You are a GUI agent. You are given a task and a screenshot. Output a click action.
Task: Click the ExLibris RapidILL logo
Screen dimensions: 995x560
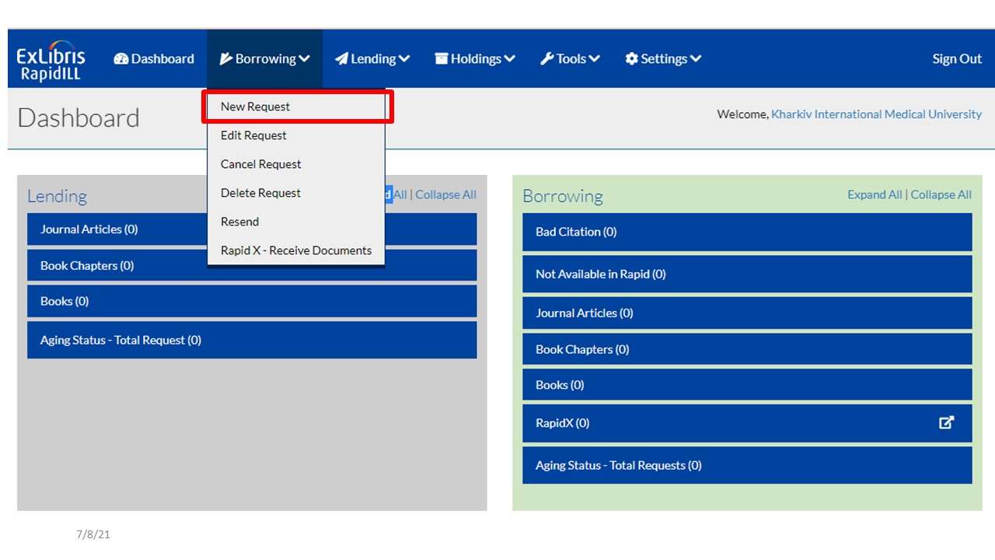(51, 61)
